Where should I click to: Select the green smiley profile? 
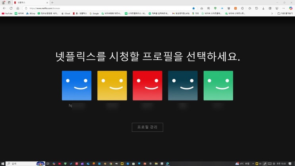coord(218,85)
